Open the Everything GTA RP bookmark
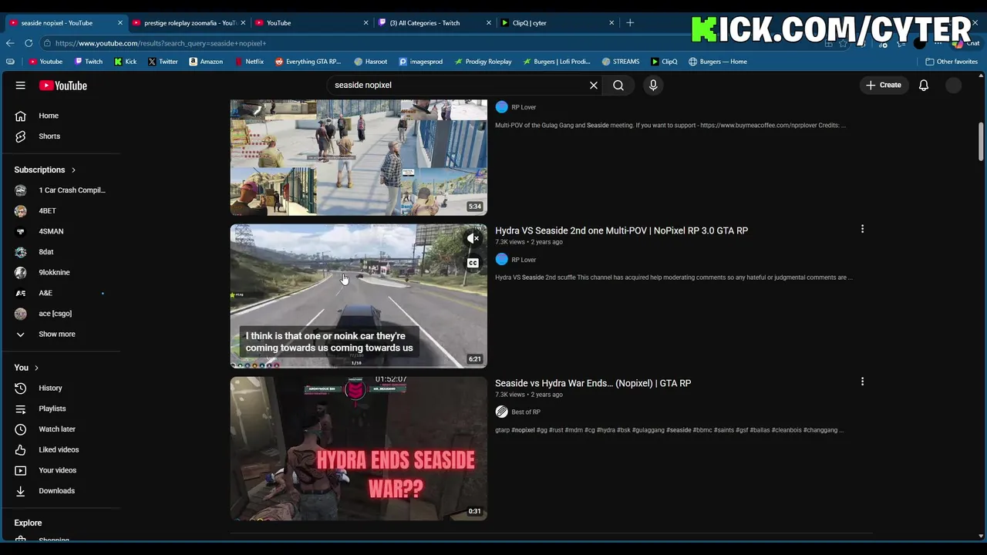987x555 pixels. 308,62
